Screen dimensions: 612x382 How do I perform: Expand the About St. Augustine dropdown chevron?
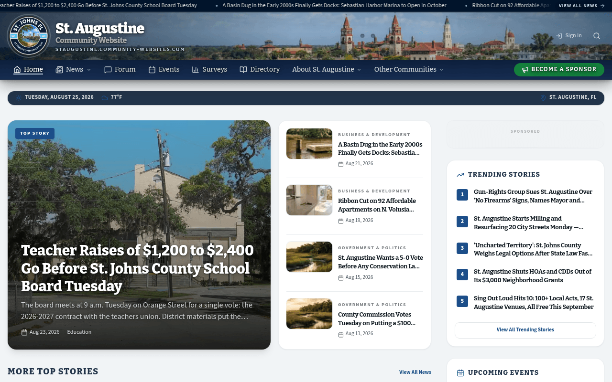[x=359, y=70]
